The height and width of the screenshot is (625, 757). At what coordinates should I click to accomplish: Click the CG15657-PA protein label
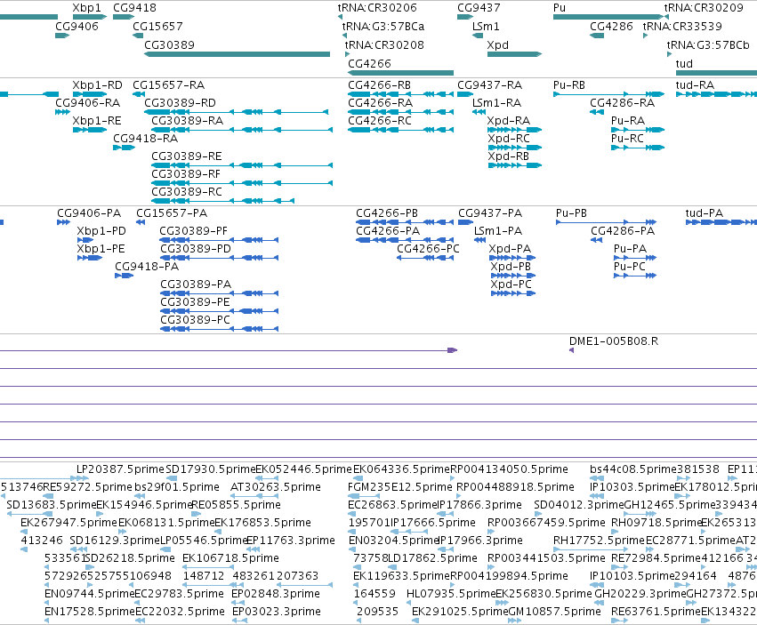coord(172,213)
